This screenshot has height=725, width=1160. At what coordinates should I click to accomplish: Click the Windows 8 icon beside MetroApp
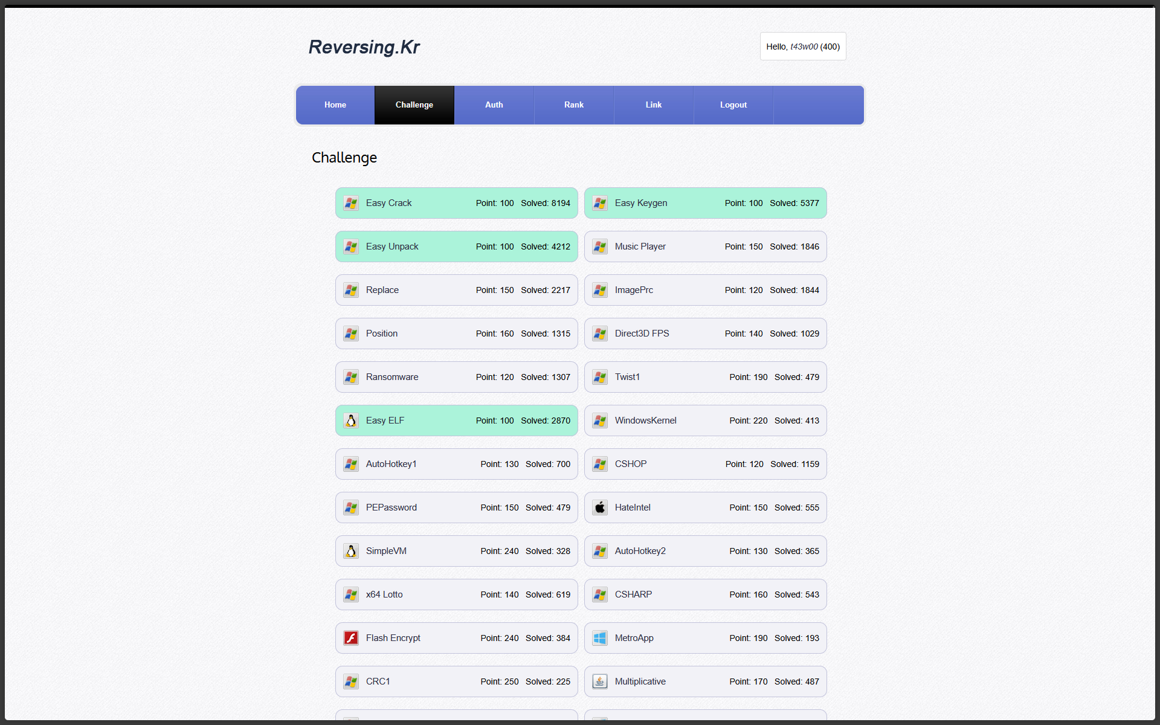point(600,639)
